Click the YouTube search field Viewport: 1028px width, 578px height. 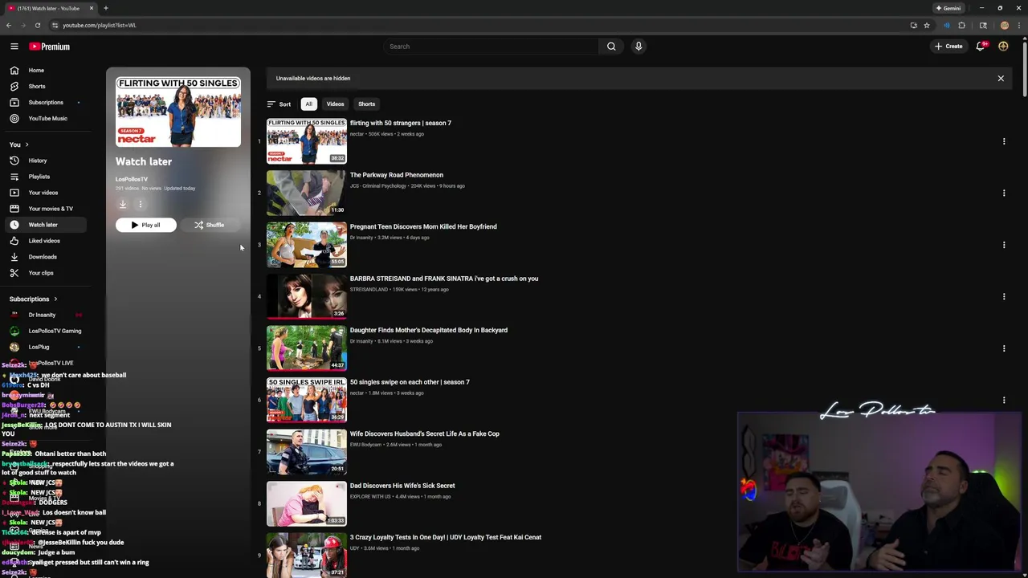(492, 47)
